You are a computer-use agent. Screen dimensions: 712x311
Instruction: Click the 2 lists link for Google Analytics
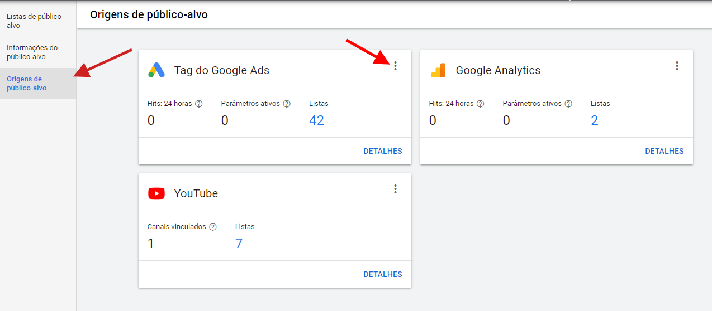(x=595, y=120)
